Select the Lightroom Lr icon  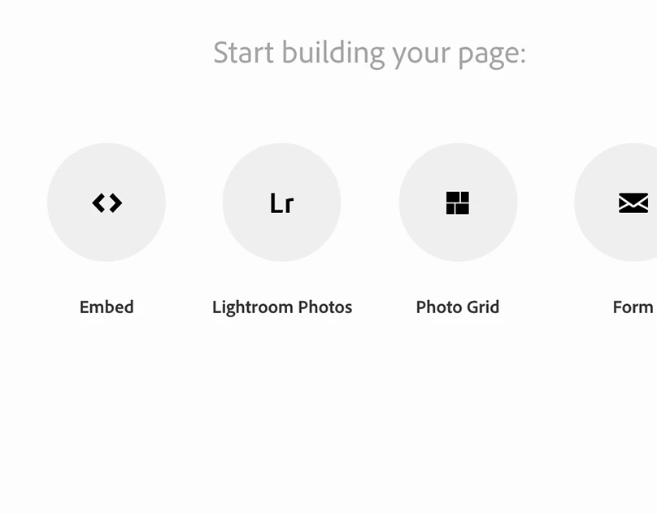(281, 203)
